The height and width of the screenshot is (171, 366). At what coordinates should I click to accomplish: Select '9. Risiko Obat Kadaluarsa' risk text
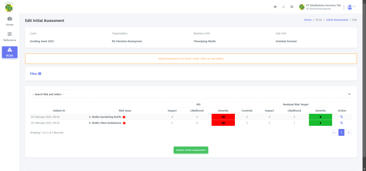[x=105, y=123]
